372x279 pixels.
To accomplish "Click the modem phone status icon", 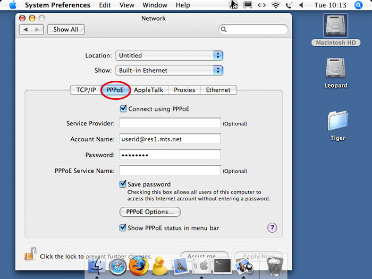I will point(289,5).
